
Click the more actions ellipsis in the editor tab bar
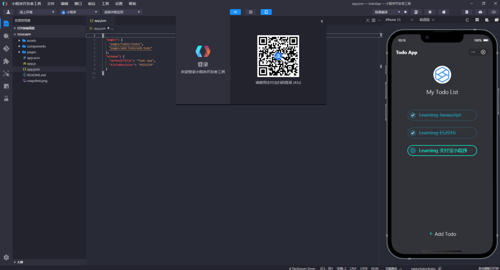(379, 20)
